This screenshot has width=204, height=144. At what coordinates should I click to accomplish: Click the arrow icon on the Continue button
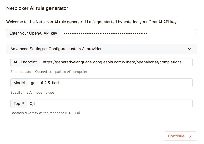(190, 136)
